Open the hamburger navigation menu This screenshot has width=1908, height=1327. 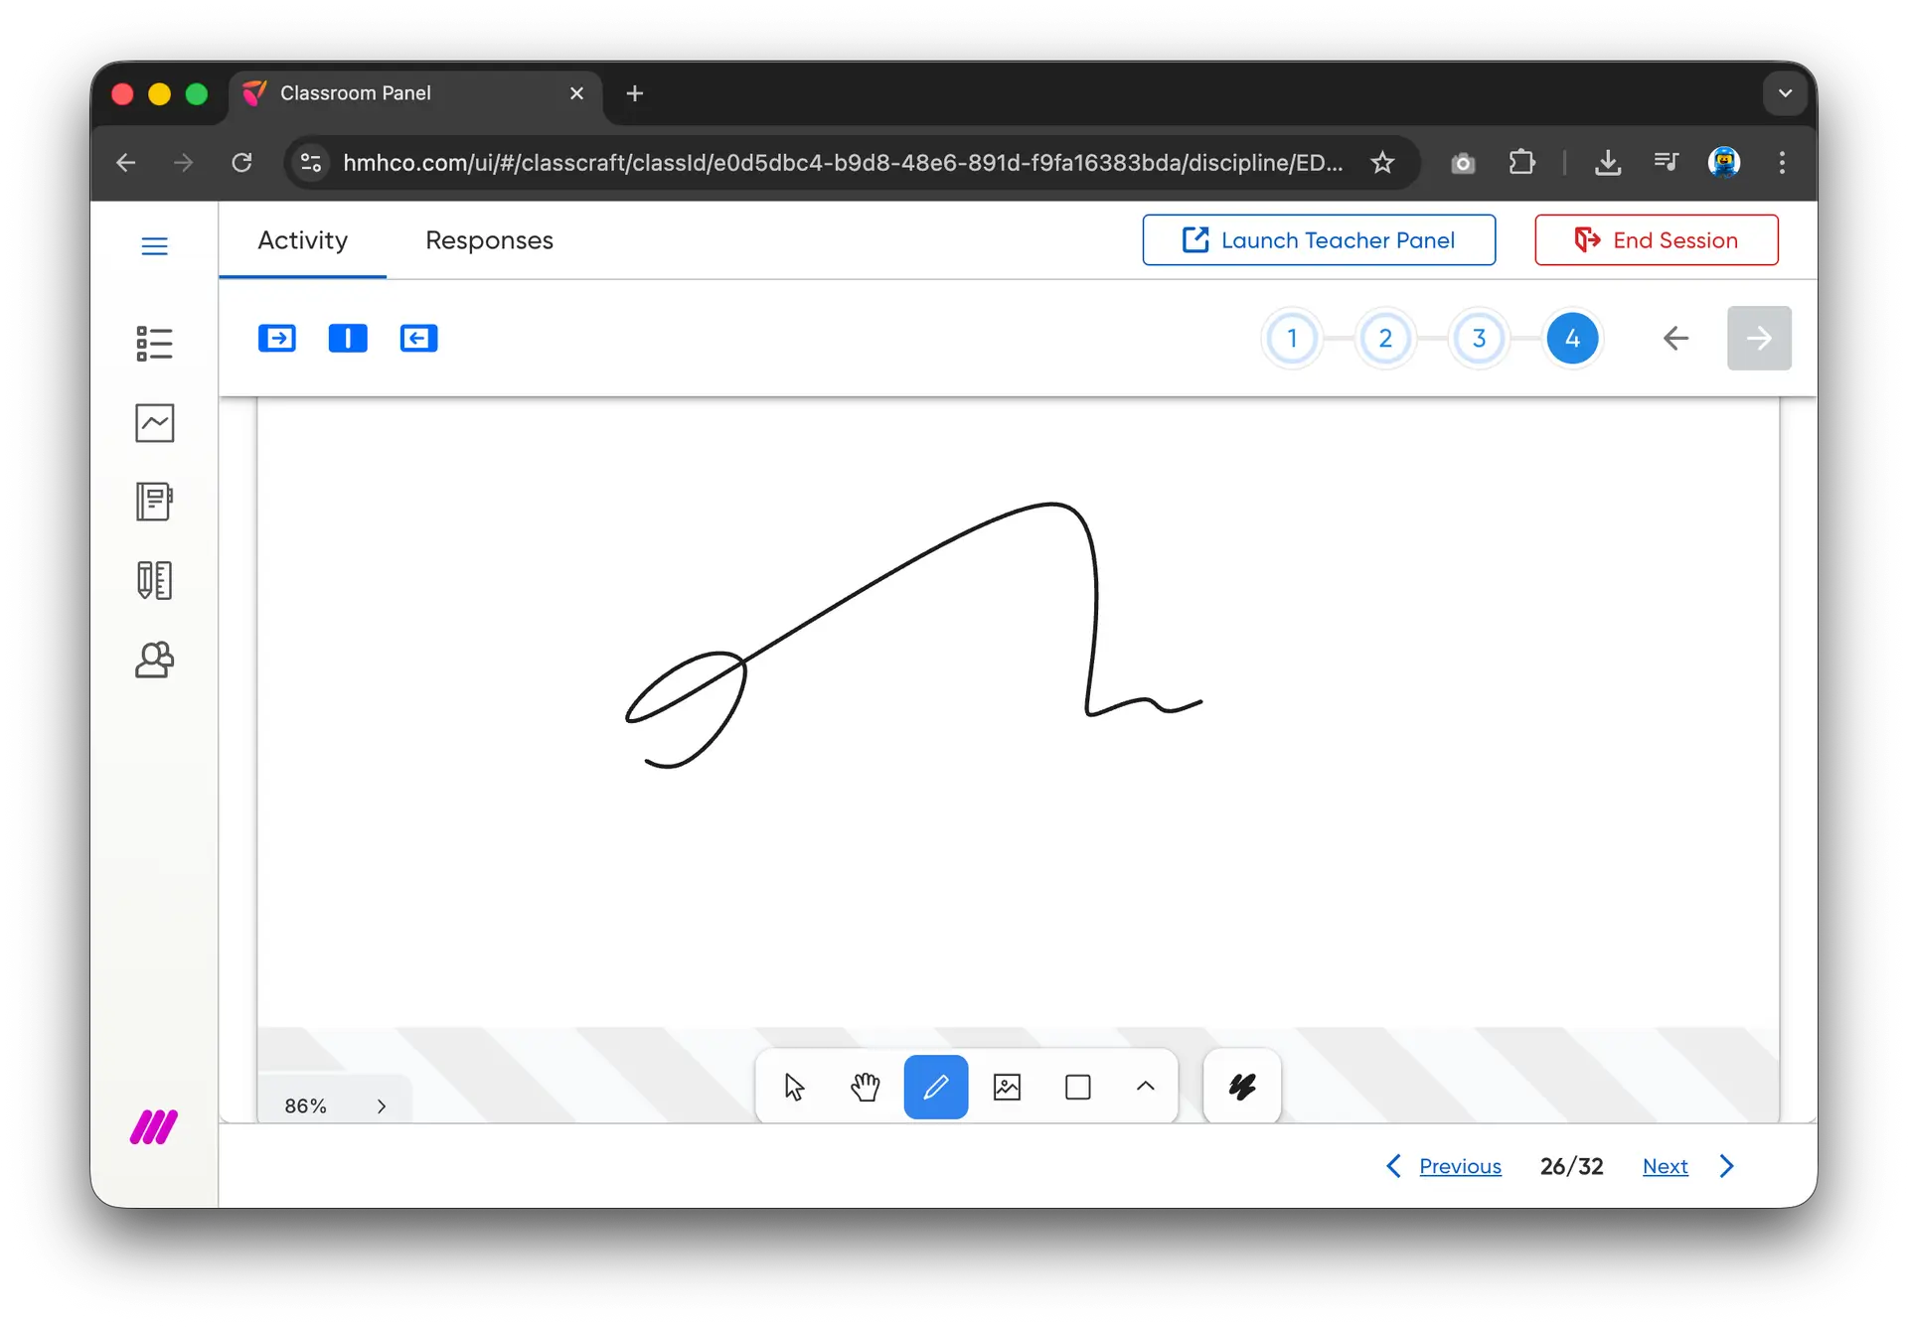tap(154, 246)
